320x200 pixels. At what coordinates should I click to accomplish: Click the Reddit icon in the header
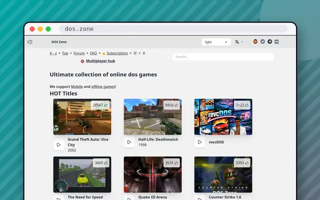(255, 41)
